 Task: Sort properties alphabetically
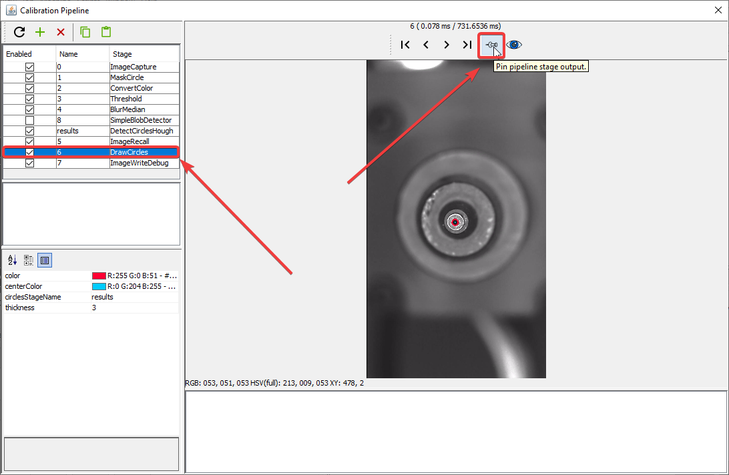pyautogui.click(x=13, y=260)
